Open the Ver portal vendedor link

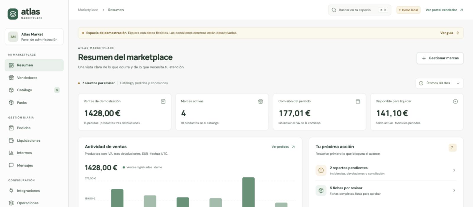444,10
